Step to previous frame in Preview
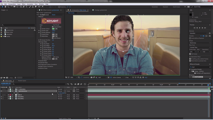 [x=197, y=28]
